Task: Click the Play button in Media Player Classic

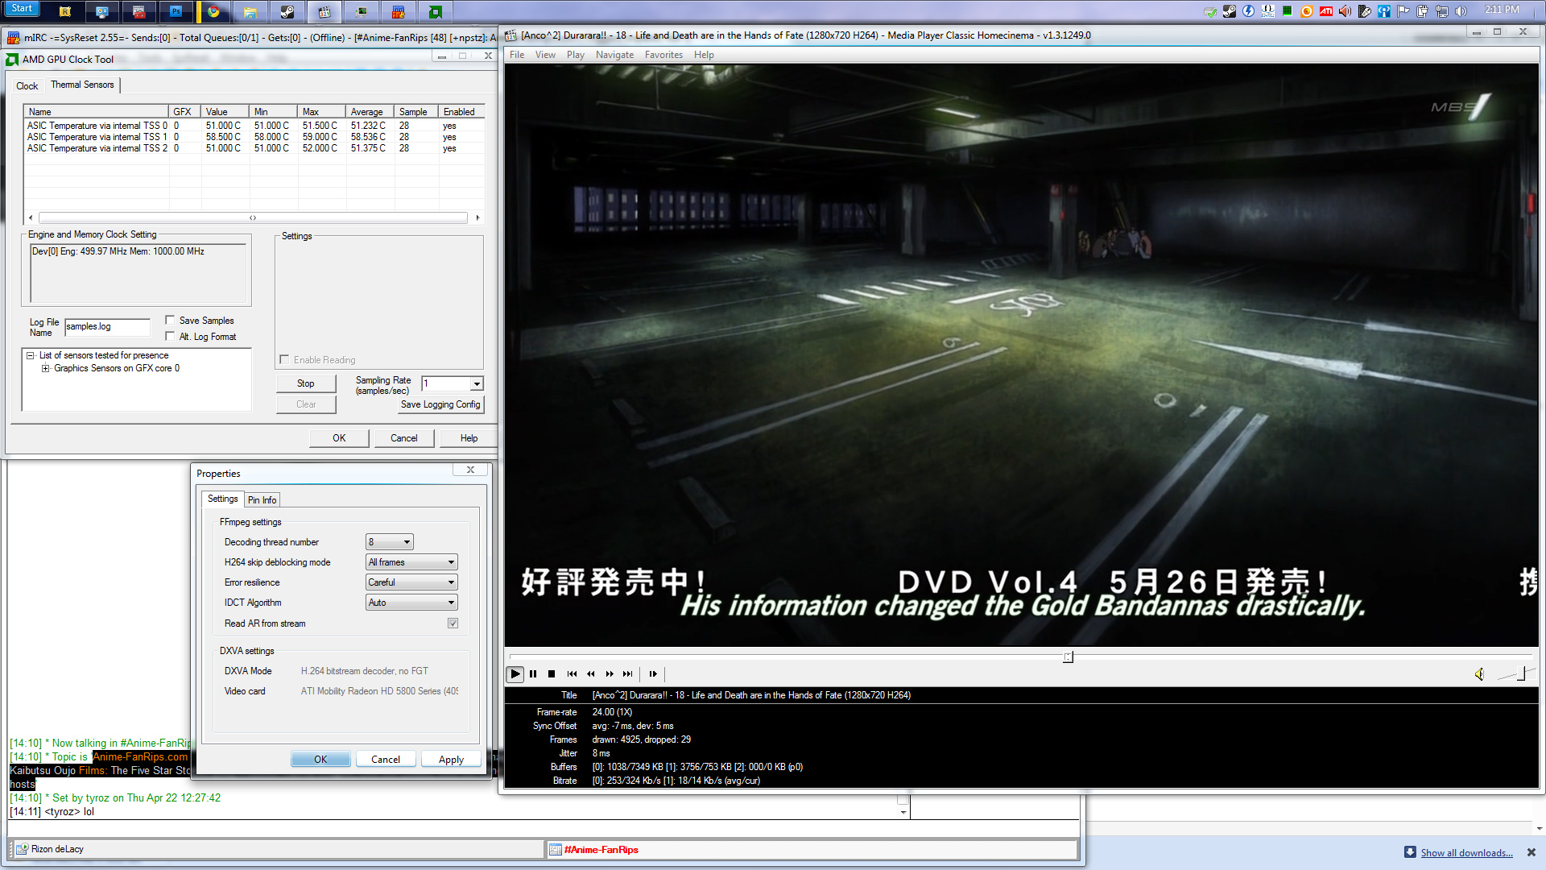Action: [515, 674]
